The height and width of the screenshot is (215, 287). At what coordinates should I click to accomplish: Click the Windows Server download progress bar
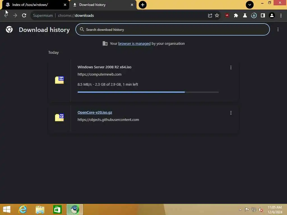coord(148,92)
